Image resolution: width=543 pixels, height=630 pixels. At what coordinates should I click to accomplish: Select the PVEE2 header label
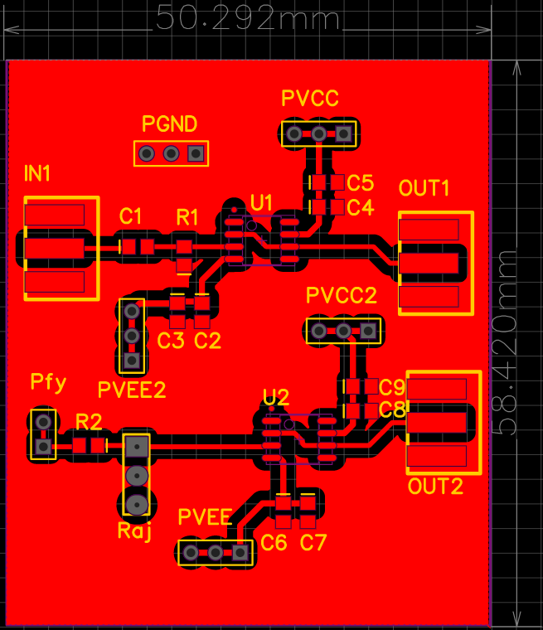click(x=132, y=390)
